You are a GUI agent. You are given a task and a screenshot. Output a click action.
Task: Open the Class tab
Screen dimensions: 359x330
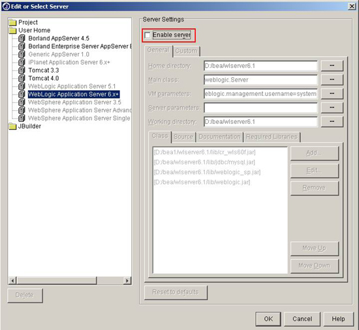tap(160, 136)
